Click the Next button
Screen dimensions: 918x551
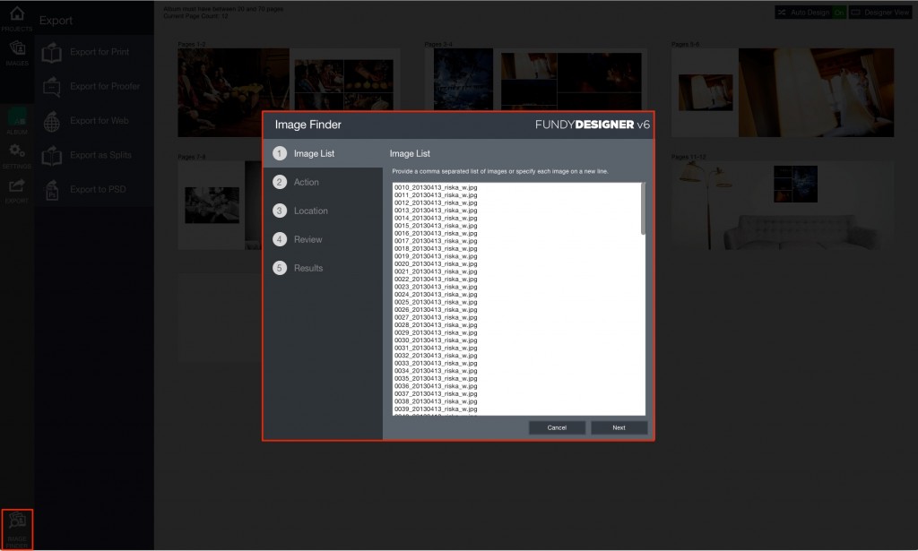pyautogui.click(x=619, y=427)
